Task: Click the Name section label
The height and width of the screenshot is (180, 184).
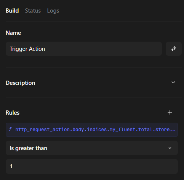Action: coord(13,33)
